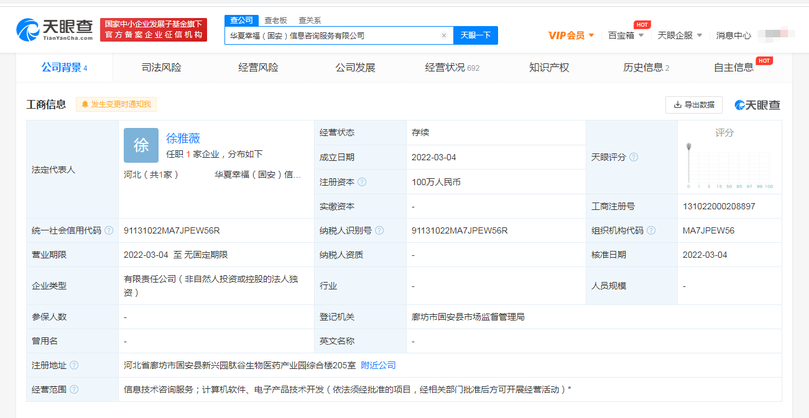
Task: Click help icon beside 纳税人识别号
Action: (x=379, y=230)
